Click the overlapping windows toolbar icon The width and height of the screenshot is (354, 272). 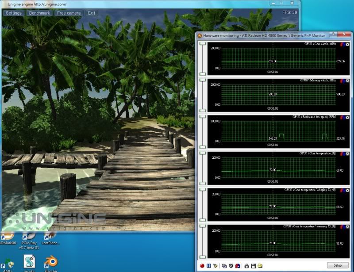click(x=224, y=265)
